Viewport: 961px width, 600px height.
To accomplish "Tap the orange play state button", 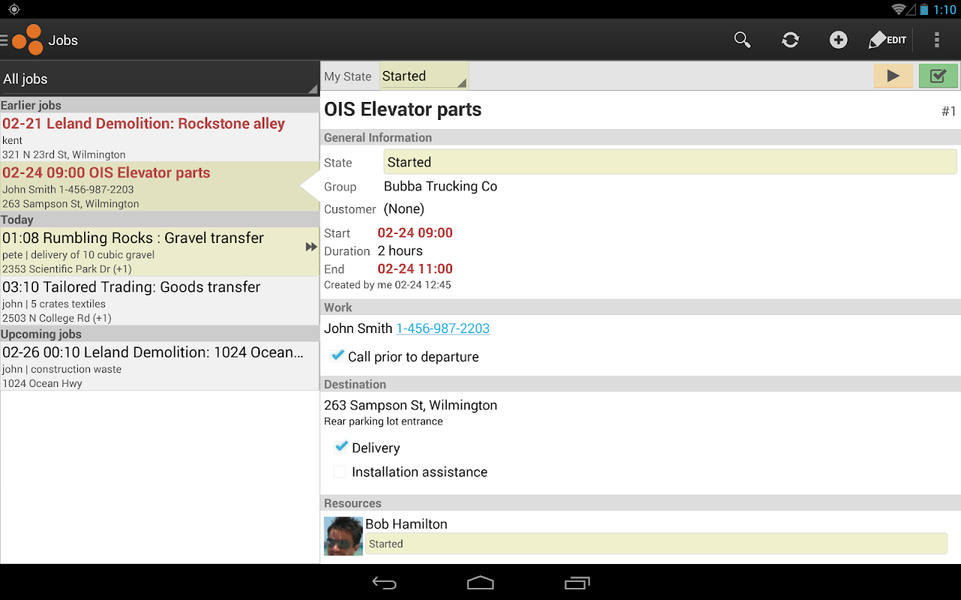I will click(x=893, y=76).
